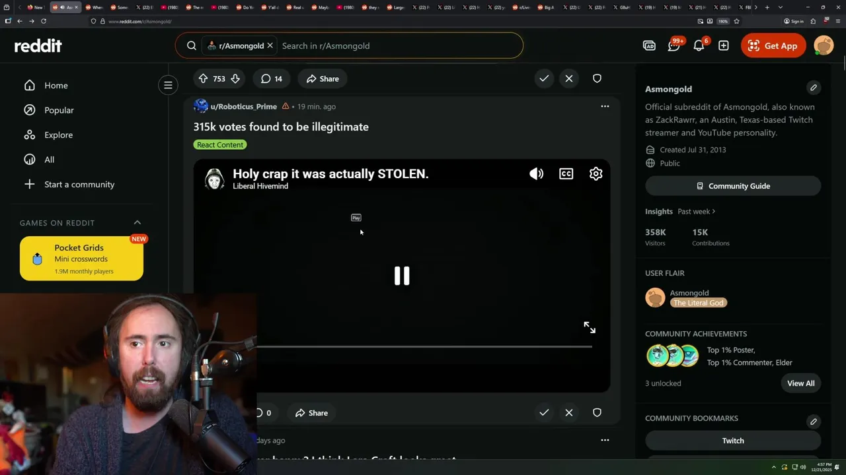Image resolution: width=846 pixels, height=475 pixels.
Task: Remove top post with X icon
Action: click(569, 79)
